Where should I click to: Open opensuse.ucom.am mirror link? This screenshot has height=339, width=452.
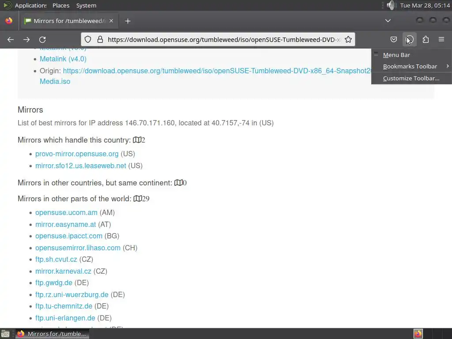click(66, 212)
